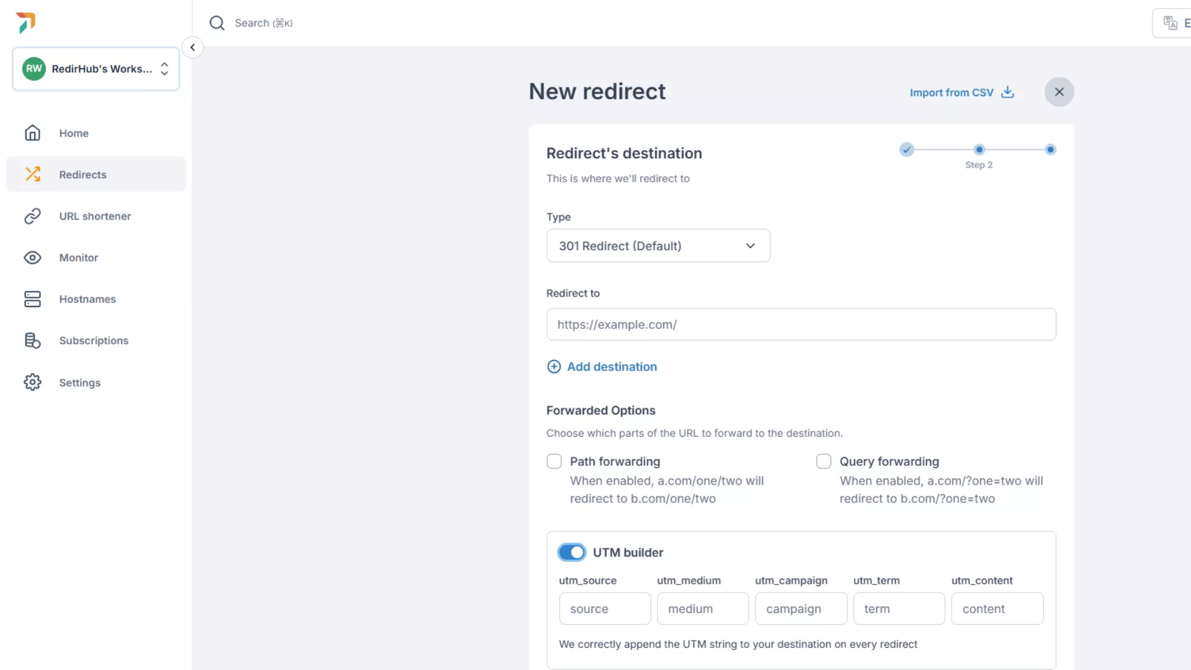Turn off the UTM builder toggle

571,552
